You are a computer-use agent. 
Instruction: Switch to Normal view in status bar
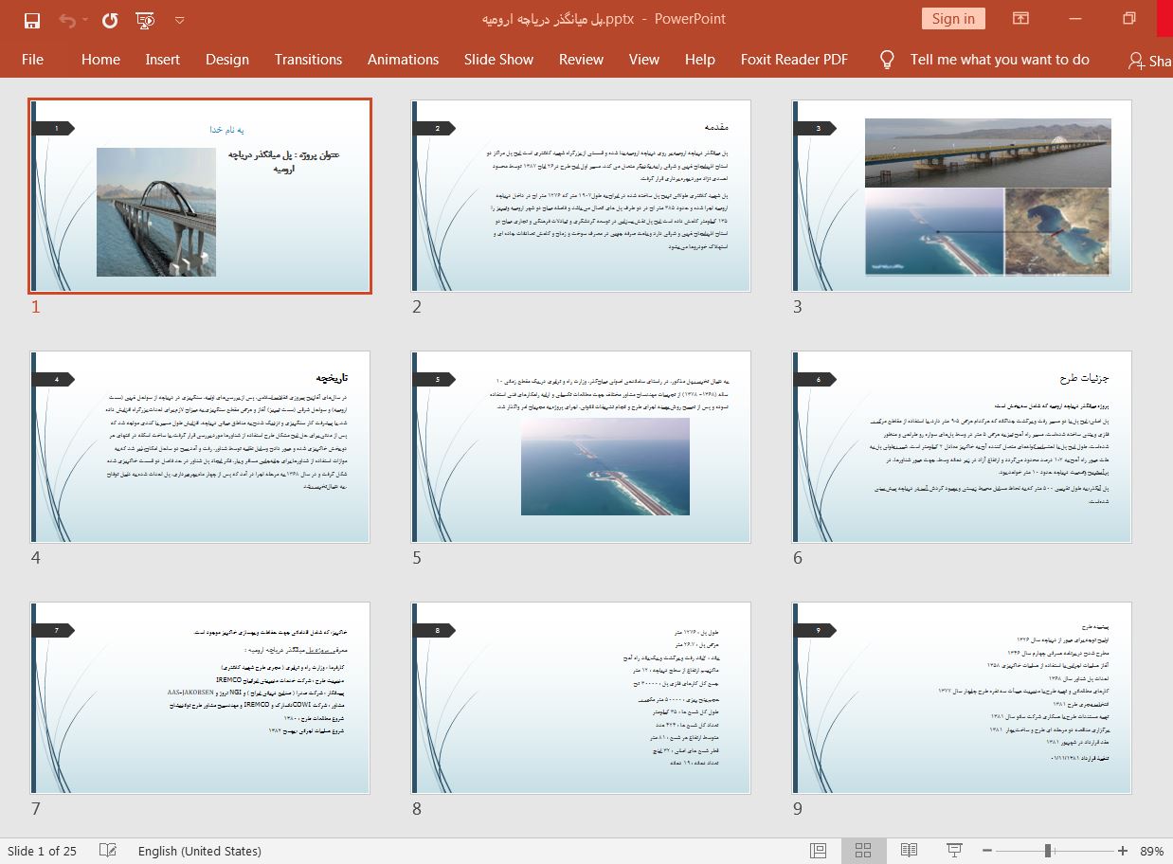(x=818, y=851)
